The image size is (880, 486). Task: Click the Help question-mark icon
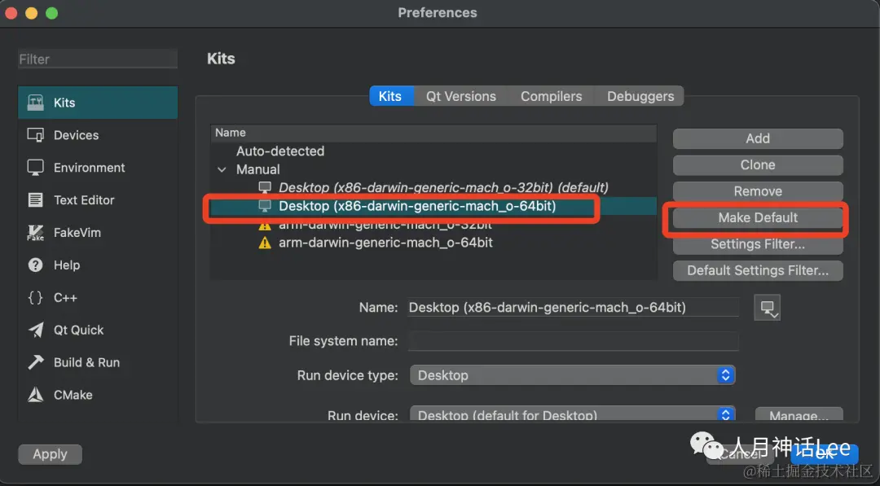click(35, 265)
